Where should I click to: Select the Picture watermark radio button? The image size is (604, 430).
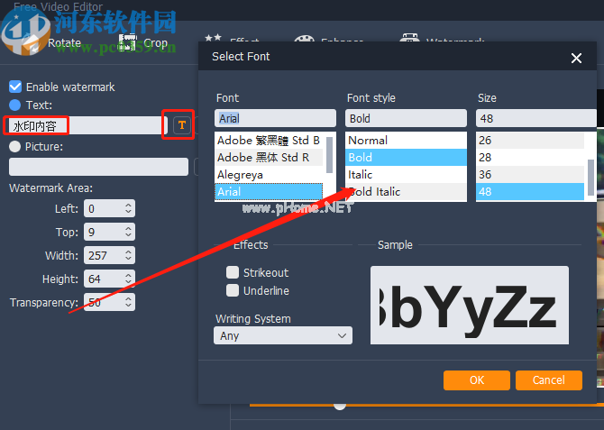(15, 146)
